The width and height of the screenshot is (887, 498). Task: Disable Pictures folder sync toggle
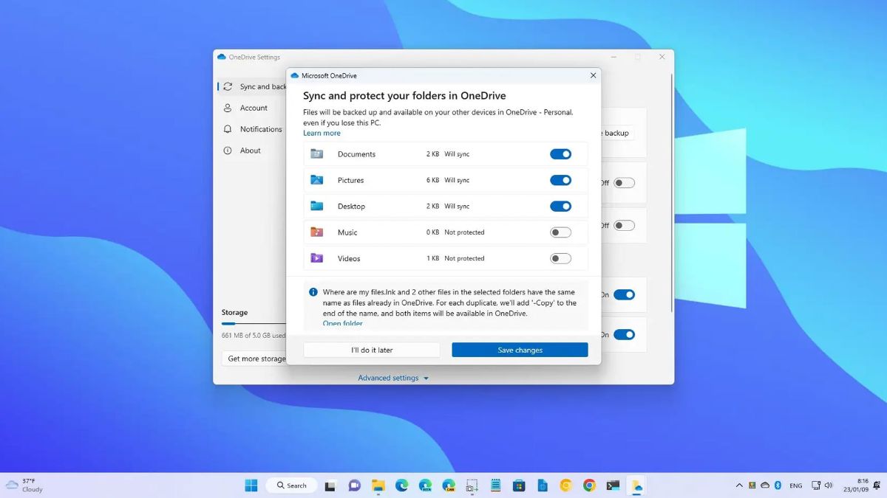coord(560,180)
